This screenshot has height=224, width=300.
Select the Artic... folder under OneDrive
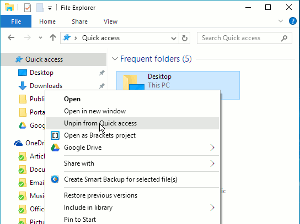pos(31,156)
